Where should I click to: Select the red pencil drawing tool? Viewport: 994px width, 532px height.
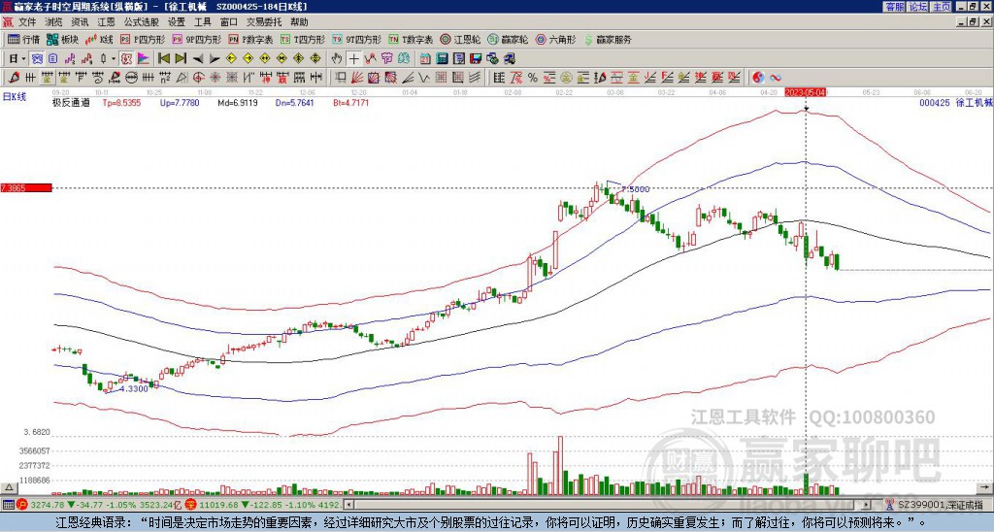[13, 78]
